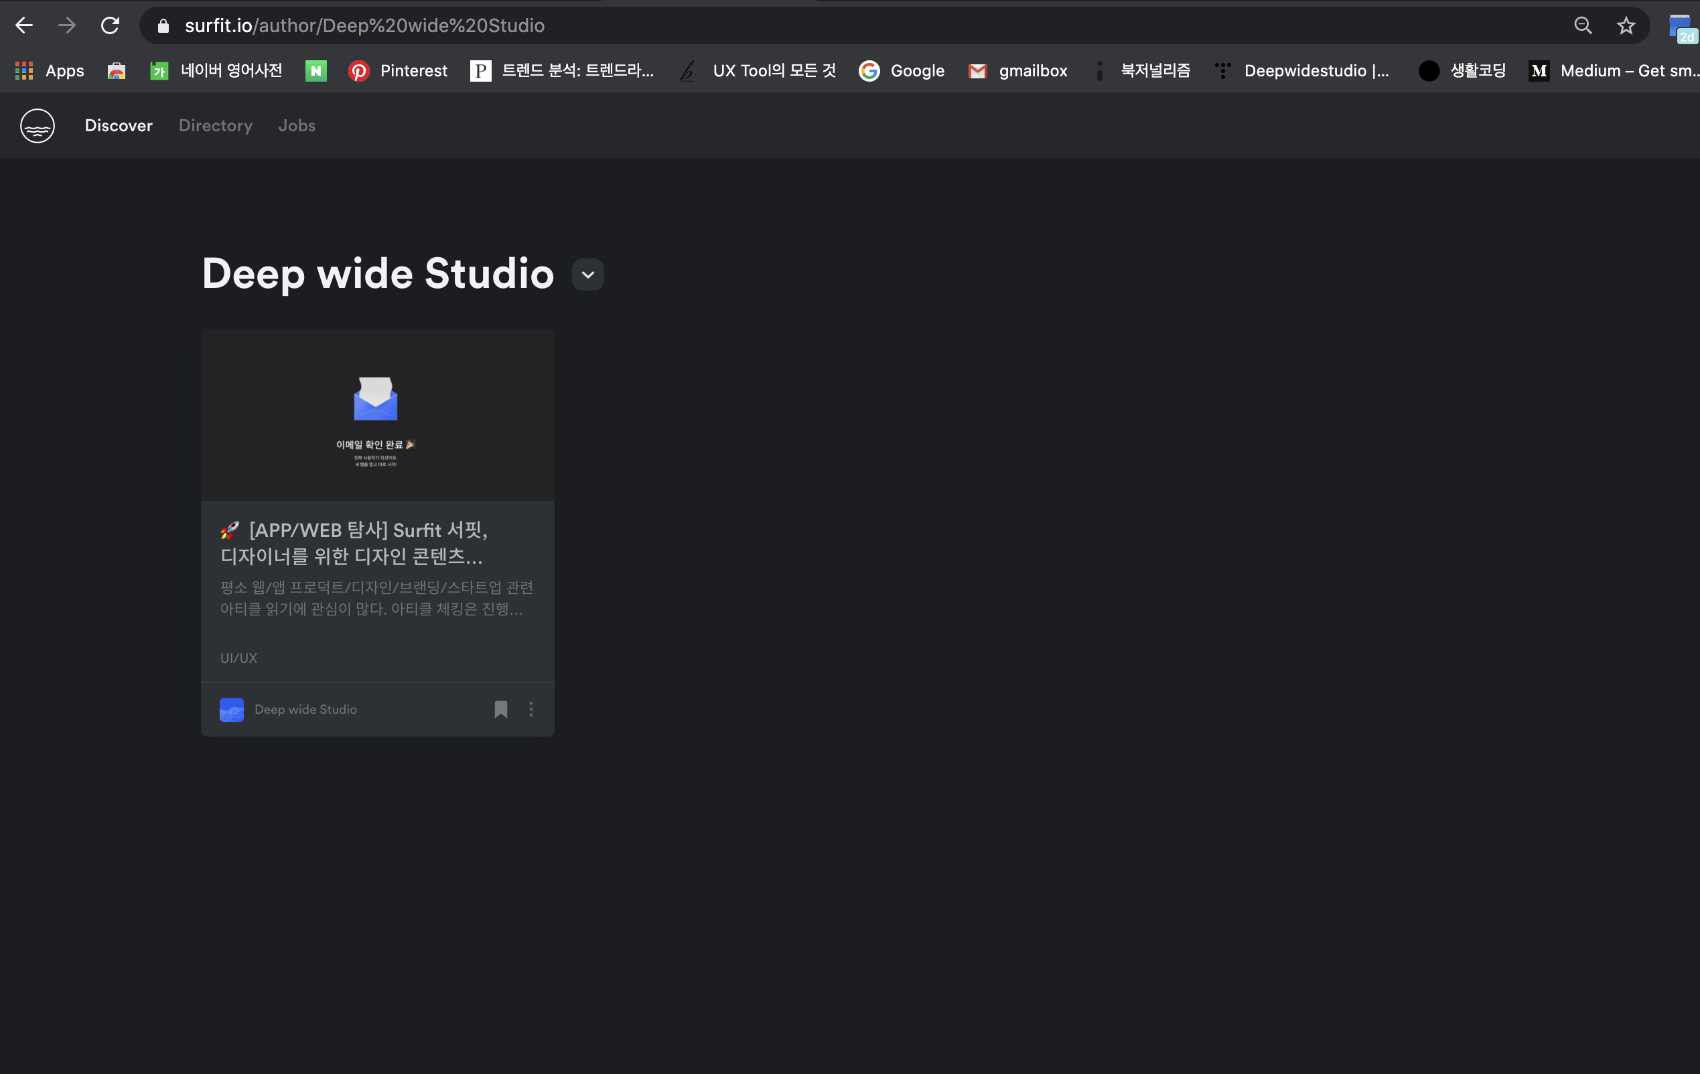Click the article thumbnail with the email envelope
This screenshot has height=1074, width=1700.
[377, 415]
